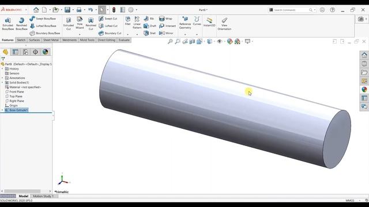Screen dimensions: 369x207
Task: Open the Hole Wizard
Action: [x=80, y=23]
